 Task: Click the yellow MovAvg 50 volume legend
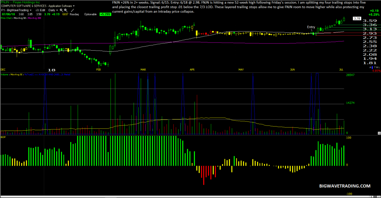16,74
